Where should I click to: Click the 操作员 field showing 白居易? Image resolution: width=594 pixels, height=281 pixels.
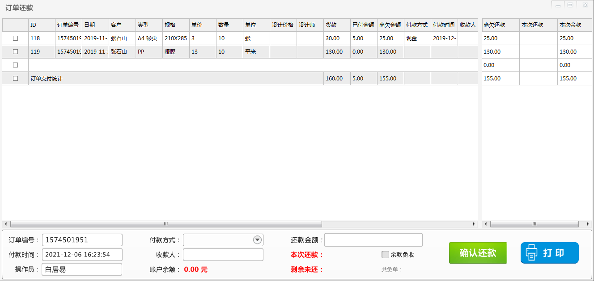[82, 269]
